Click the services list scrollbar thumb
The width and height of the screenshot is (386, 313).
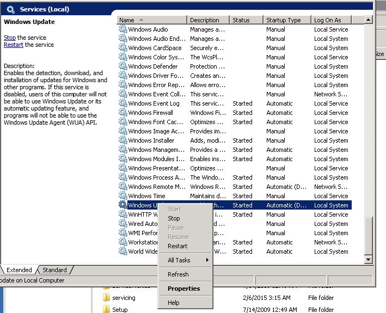tap(368, 236)
